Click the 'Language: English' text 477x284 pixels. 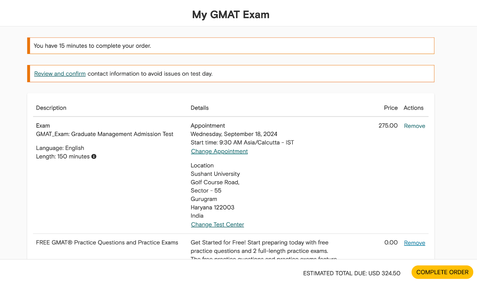pos(60,148)
